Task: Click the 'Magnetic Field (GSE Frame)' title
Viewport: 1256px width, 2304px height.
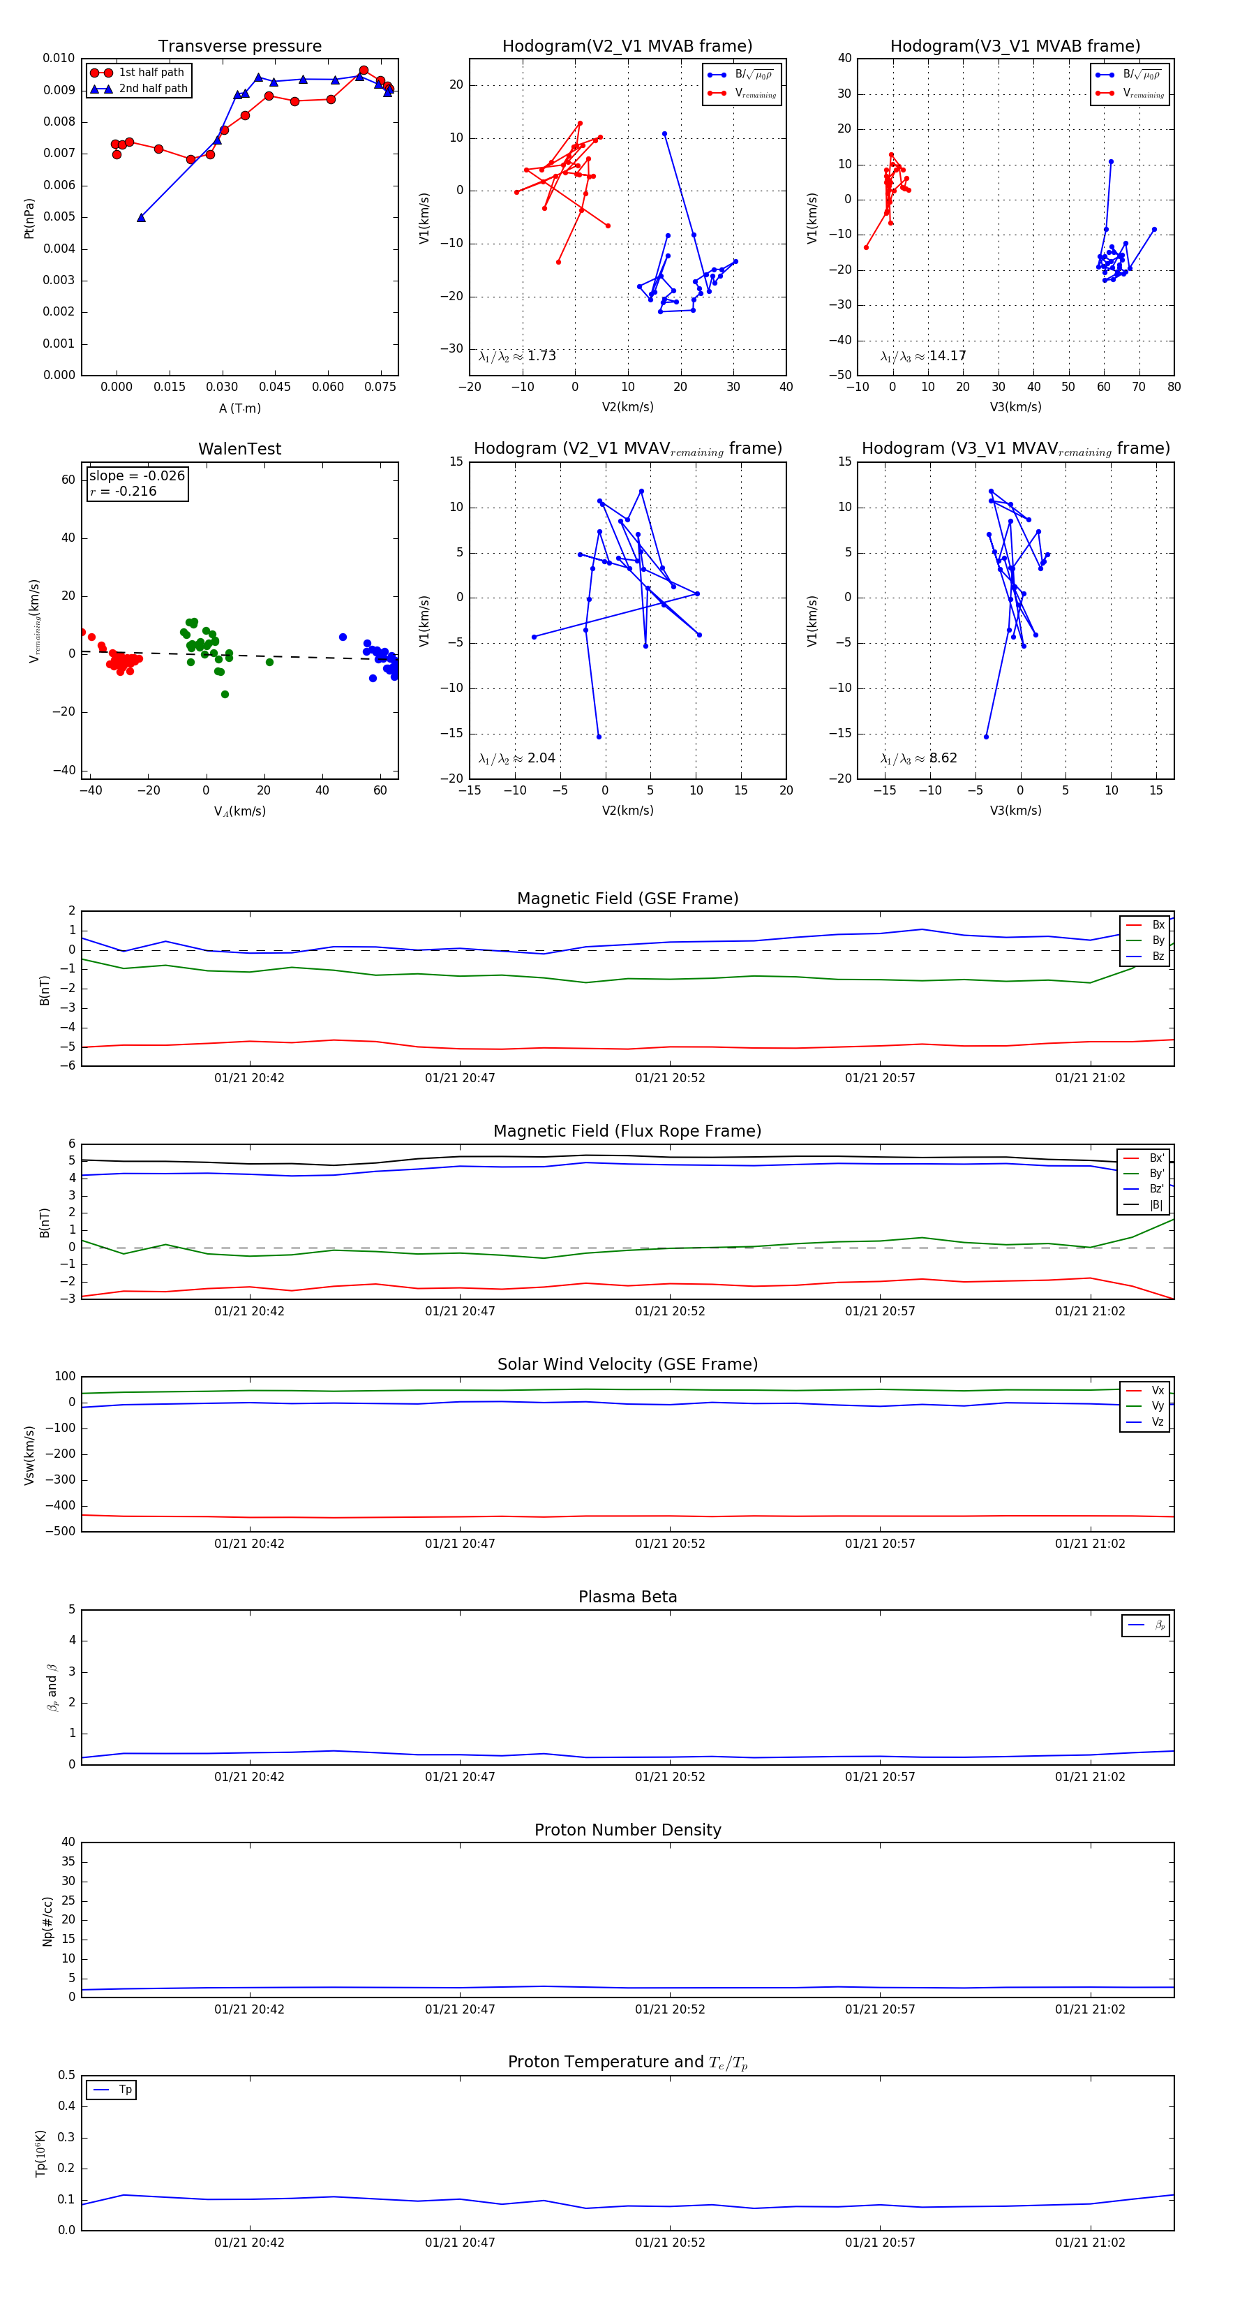Action: click(x=627, y=898)
